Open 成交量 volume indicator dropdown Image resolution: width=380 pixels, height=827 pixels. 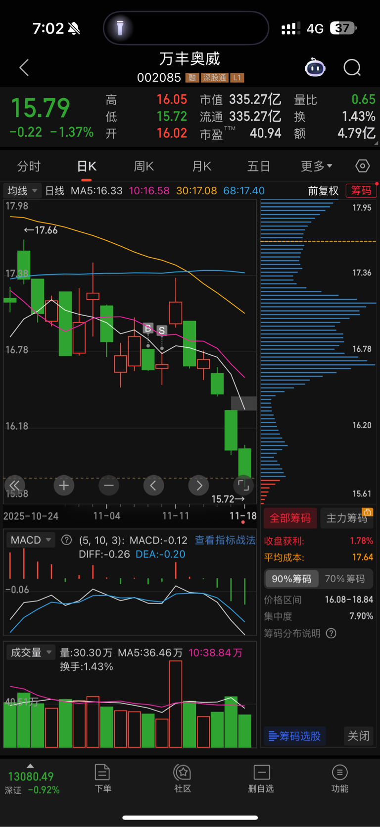[x=31, y=653]
